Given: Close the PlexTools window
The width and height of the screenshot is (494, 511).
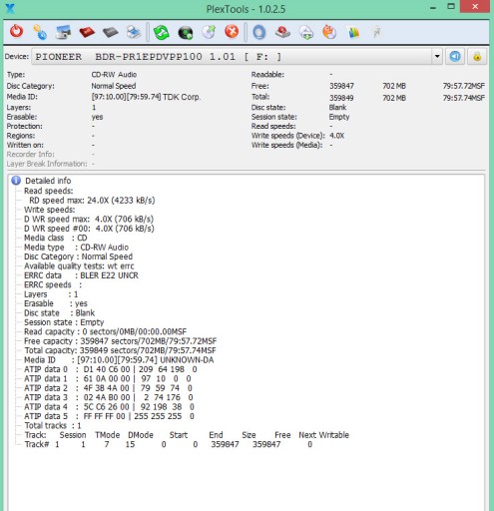Looking at the screenshot, I should tap(475, 6).
